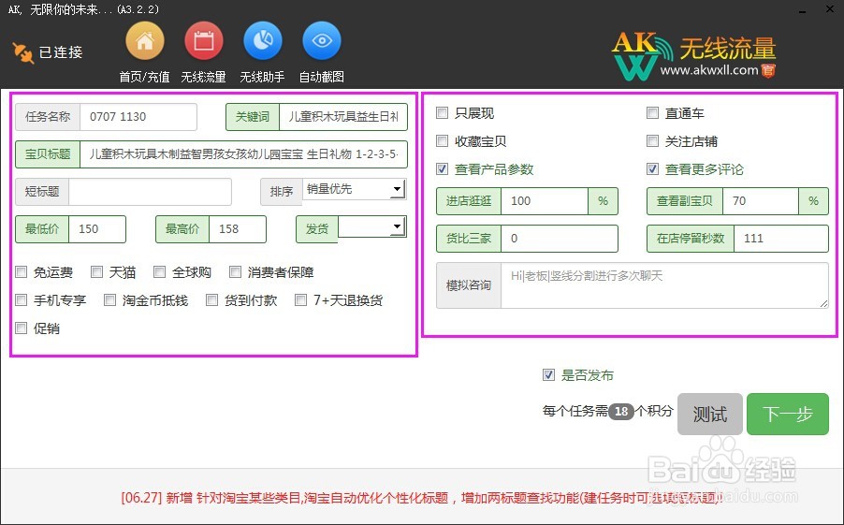Uncheck 查看更多评论 checkbox
This screenshot has width=844, height=525.
coord(652,169)
